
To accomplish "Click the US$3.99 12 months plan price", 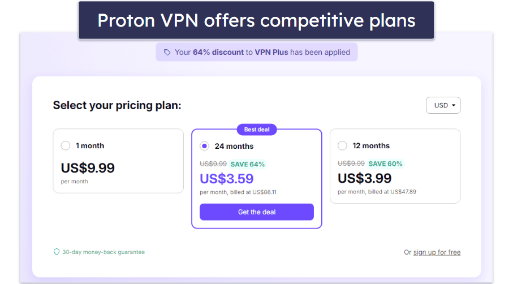I will coord(364,178).
